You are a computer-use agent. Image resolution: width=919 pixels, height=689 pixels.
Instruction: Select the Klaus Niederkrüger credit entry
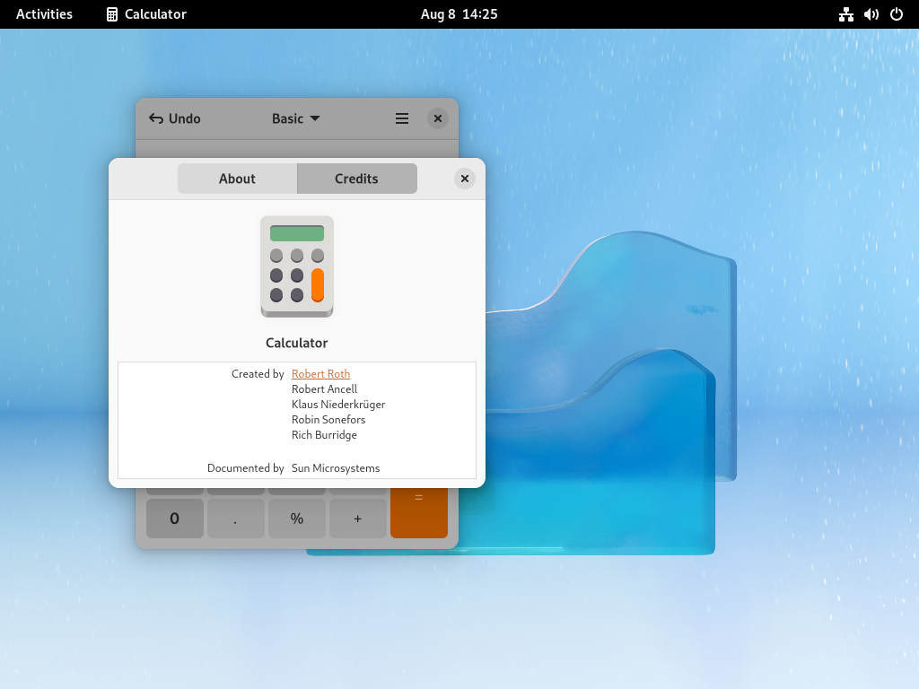point(338,405)
